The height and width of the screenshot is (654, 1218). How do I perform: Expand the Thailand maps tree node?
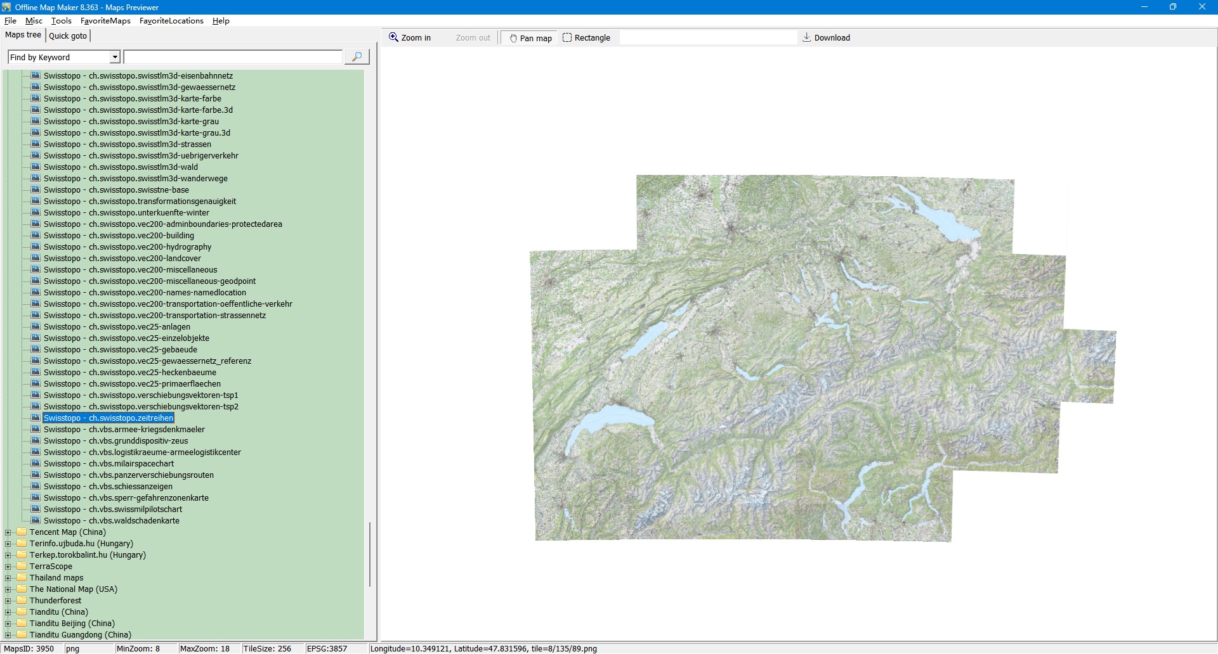click(8, 578)
